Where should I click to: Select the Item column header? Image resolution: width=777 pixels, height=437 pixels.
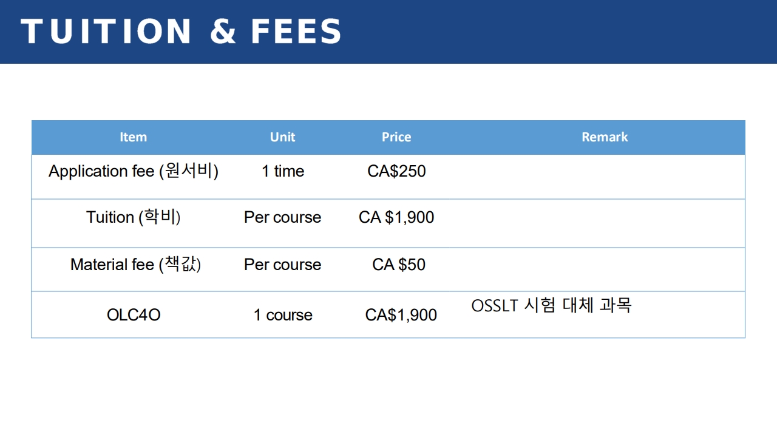(133, 137)
